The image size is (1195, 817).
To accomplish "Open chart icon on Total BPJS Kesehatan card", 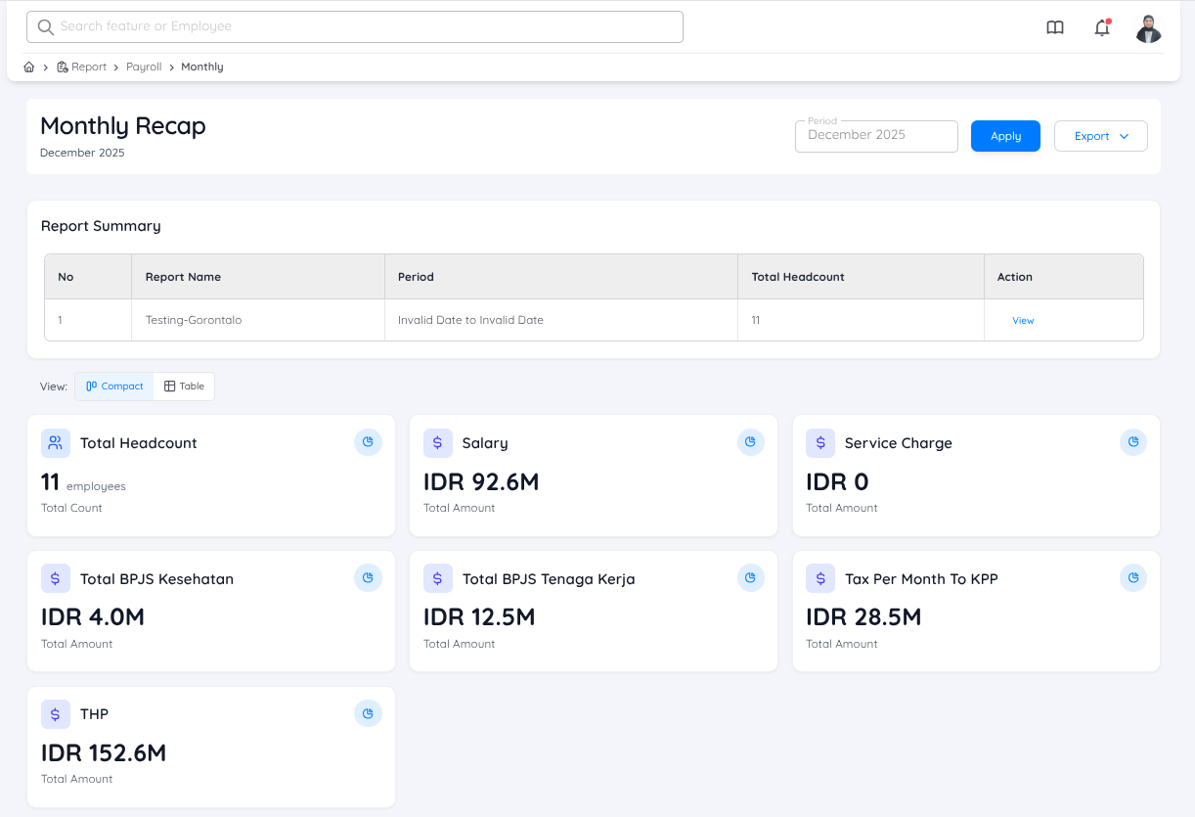I will [x=368, y=578].
